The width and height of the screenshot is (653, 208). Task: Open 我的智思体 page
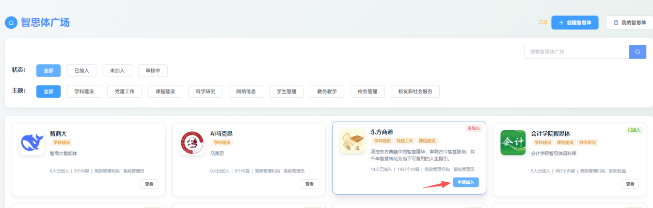[x=629, y=23]
